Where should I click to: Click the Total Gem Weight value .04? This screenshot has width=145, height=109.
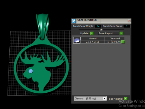point(98,26)
